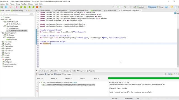Expand the Test Suites folder
Screen dimensions: 179x100
coord(1,42)
